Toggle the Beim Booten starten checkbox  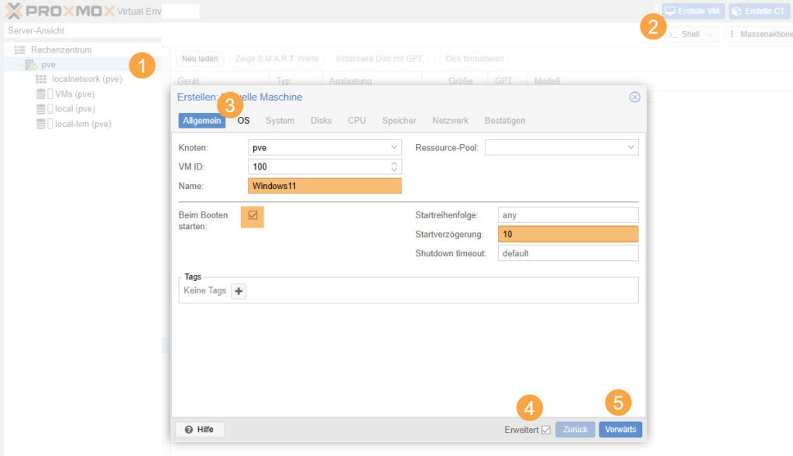[252, 215]
